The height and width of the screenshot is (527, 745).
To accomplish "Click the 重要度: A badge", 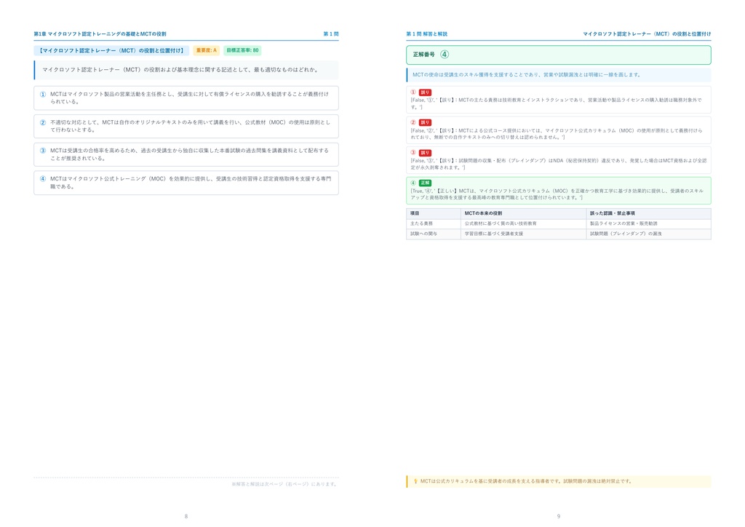I will (x=206, y=50).
